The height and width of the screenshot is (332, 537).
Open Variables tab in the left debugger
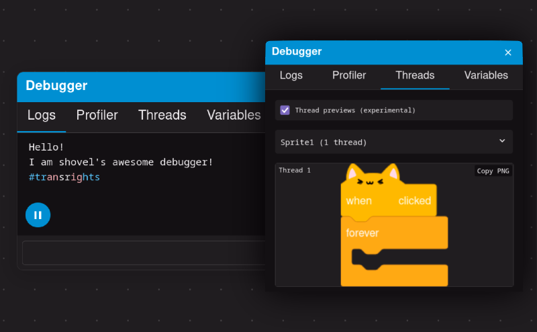pyautogui.click(x=234, y=116)
